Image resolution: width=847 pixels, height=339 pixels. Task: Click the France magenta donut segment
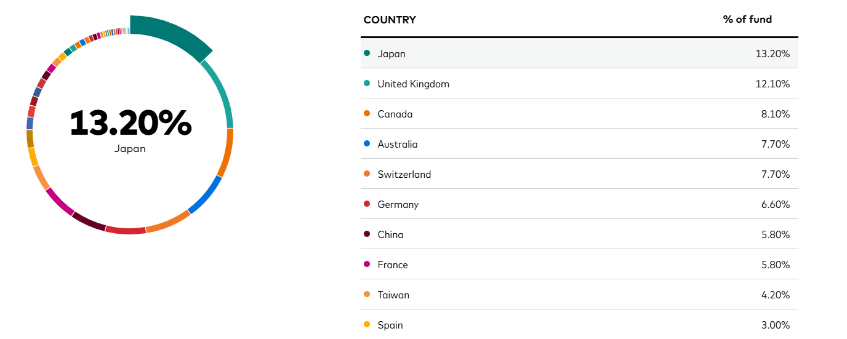60,201
